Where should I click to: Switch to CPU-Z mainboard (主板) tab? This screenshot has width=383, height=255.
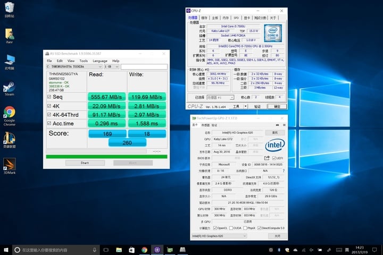pyautogui.click(x=215, y=18)
